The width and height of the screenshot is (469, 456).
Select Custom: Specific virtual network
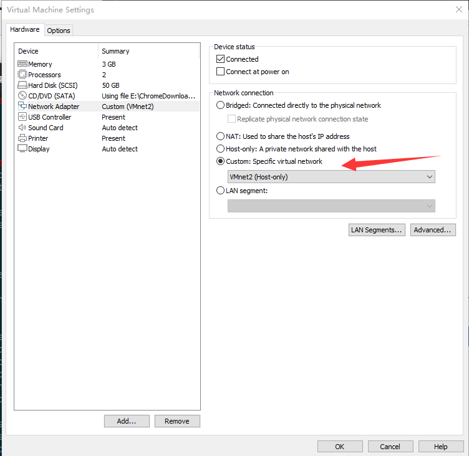coord(220,161)
